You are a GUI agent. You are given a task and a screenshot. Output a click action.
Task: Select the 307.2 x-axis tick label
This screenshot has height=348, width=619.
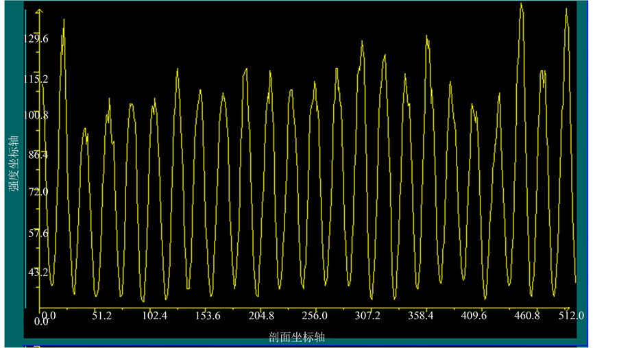click(x=367, y=316)
